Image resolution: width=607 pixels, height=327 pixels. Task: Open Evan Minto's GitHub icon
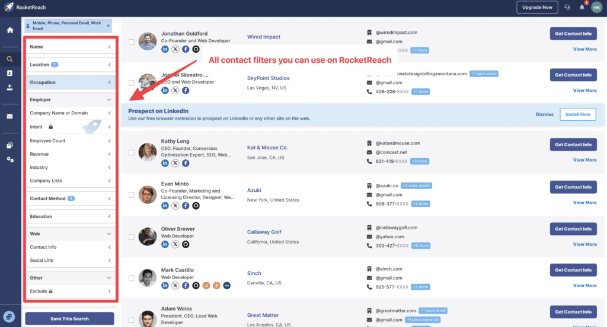pos(196,206)
